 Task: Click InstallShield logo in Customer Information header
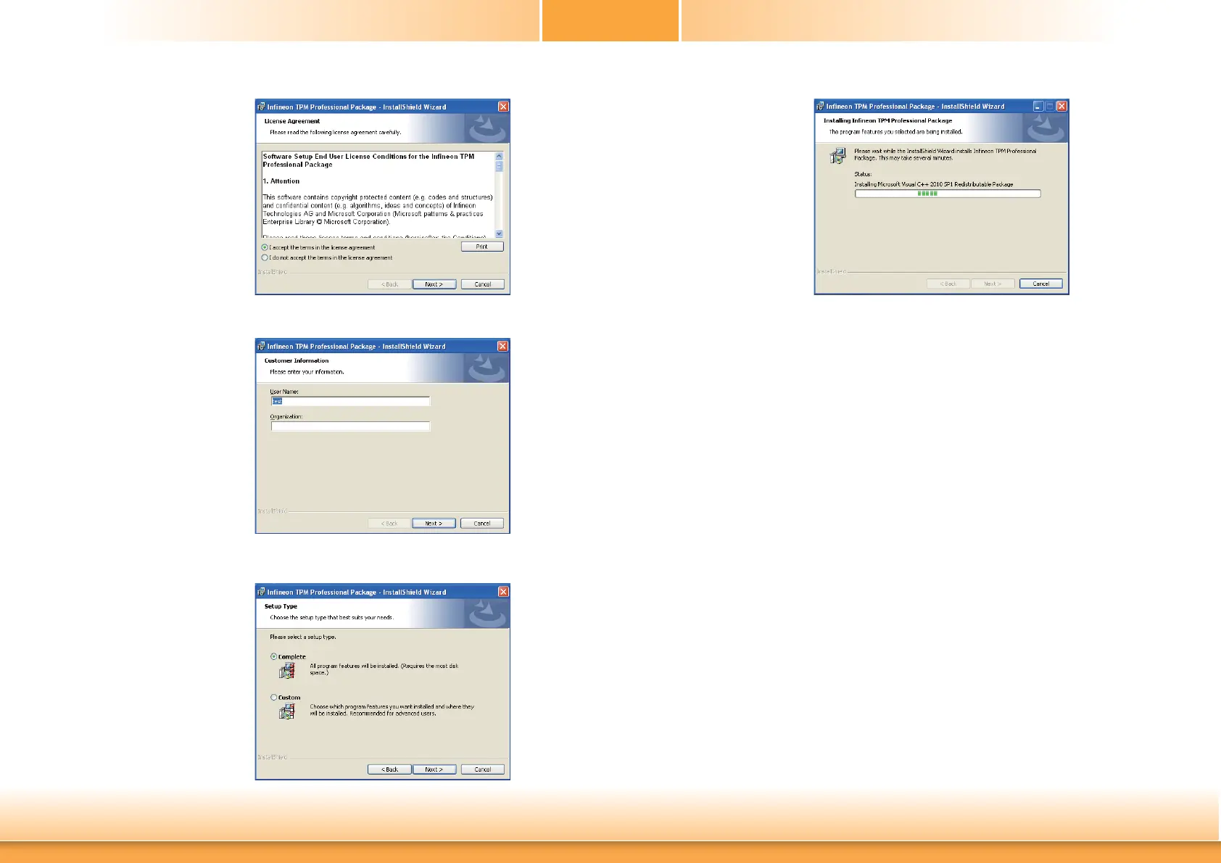pos(487,368)
